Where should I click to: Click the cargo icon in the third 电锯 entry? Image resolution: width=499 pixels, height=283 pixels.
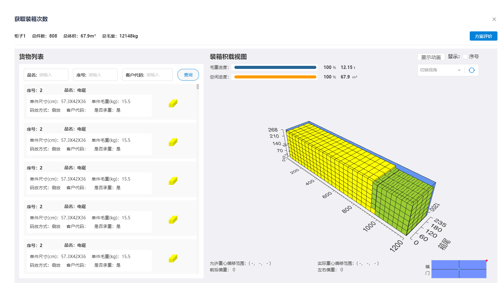173,181
